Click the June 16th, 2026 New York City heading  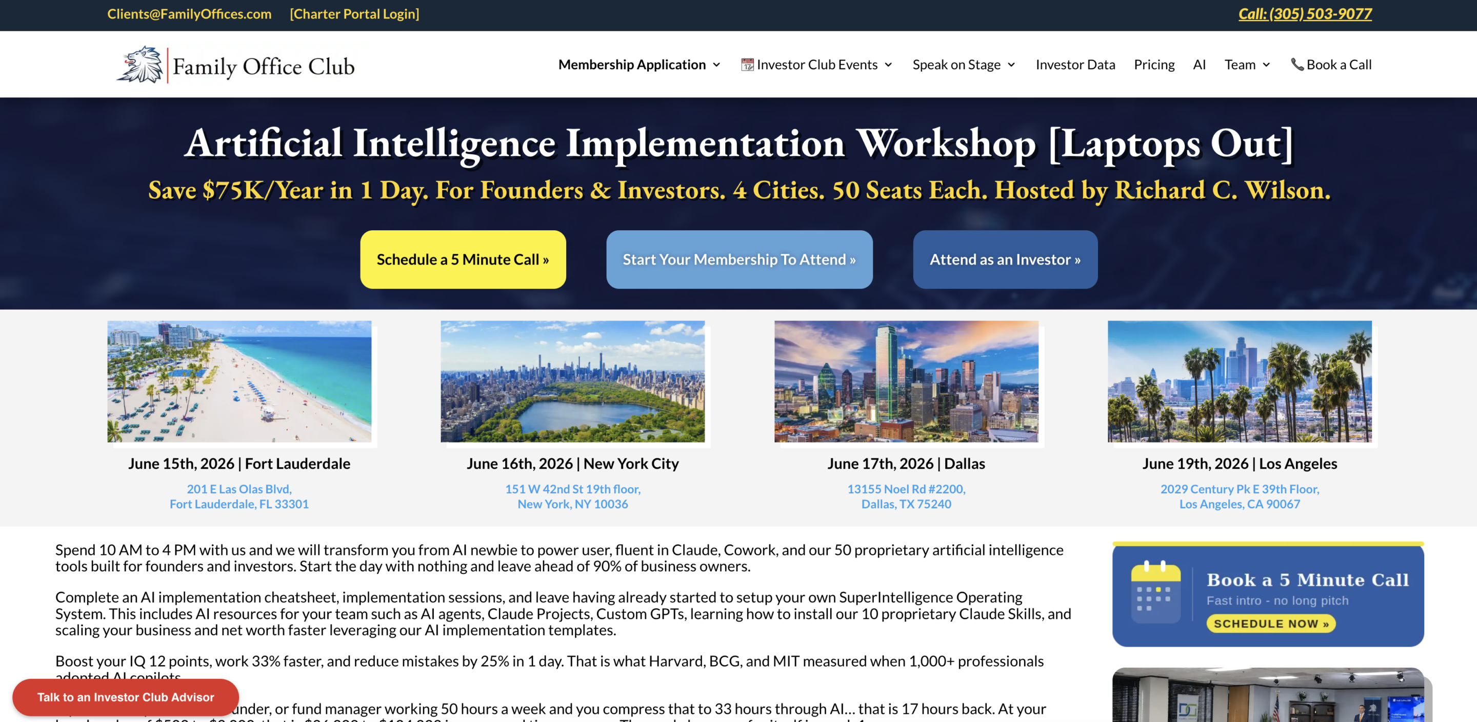[572, 464]
